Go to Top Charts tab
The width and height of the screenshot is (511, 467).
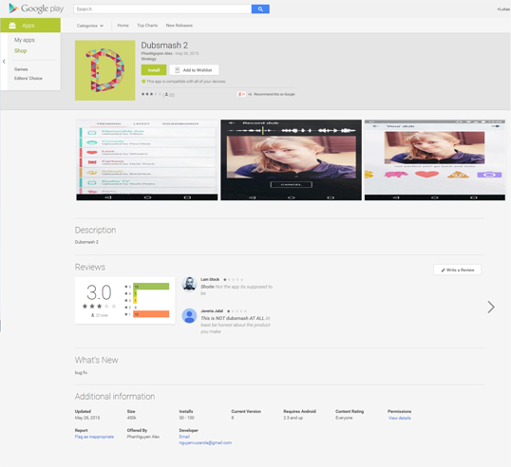(x=147, y=26)
